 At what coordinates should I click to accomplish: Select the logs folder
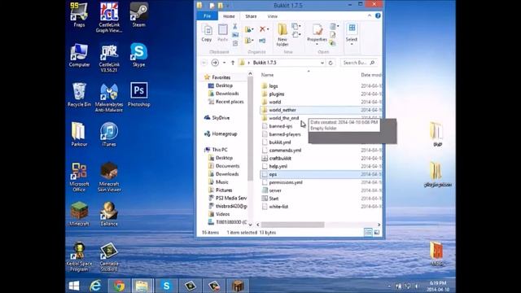[274, 86]
